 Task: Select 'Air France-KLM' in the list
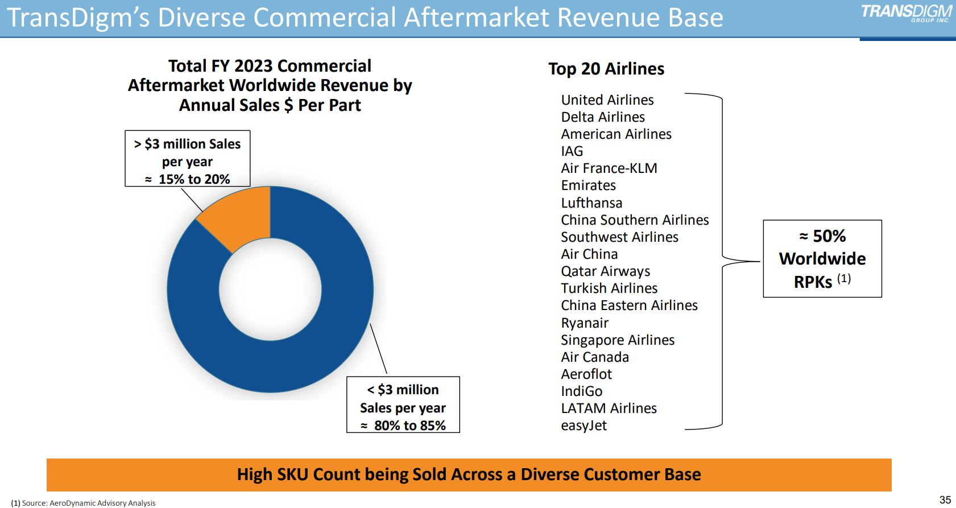(x=609, y=168)
